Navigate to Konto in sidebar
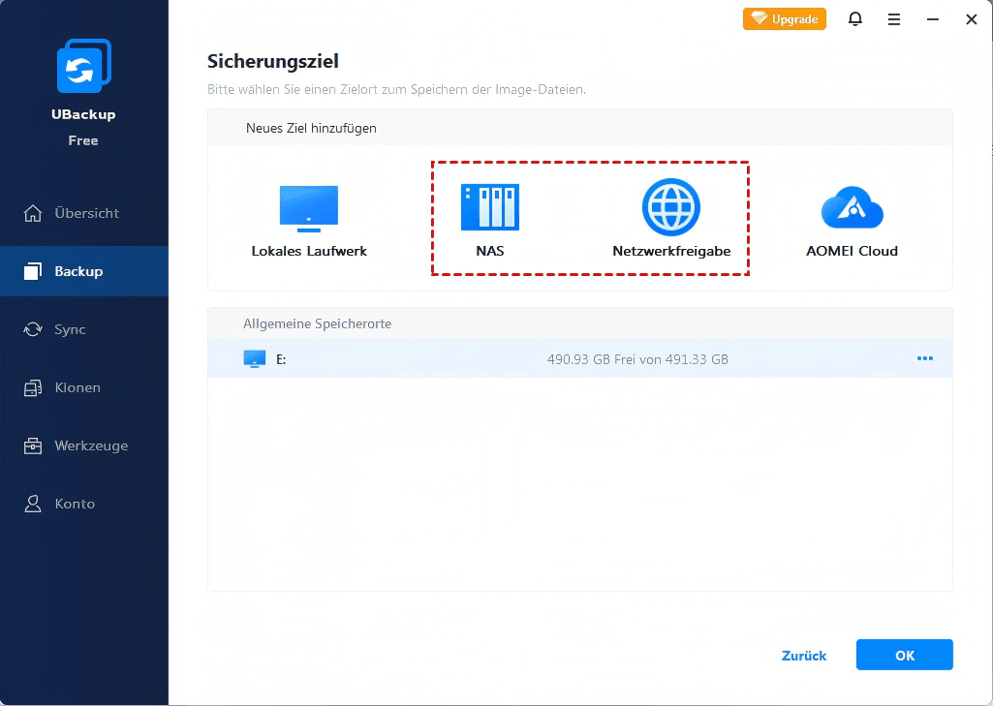This screenshot has width=993, height=706. pos(75,504)
